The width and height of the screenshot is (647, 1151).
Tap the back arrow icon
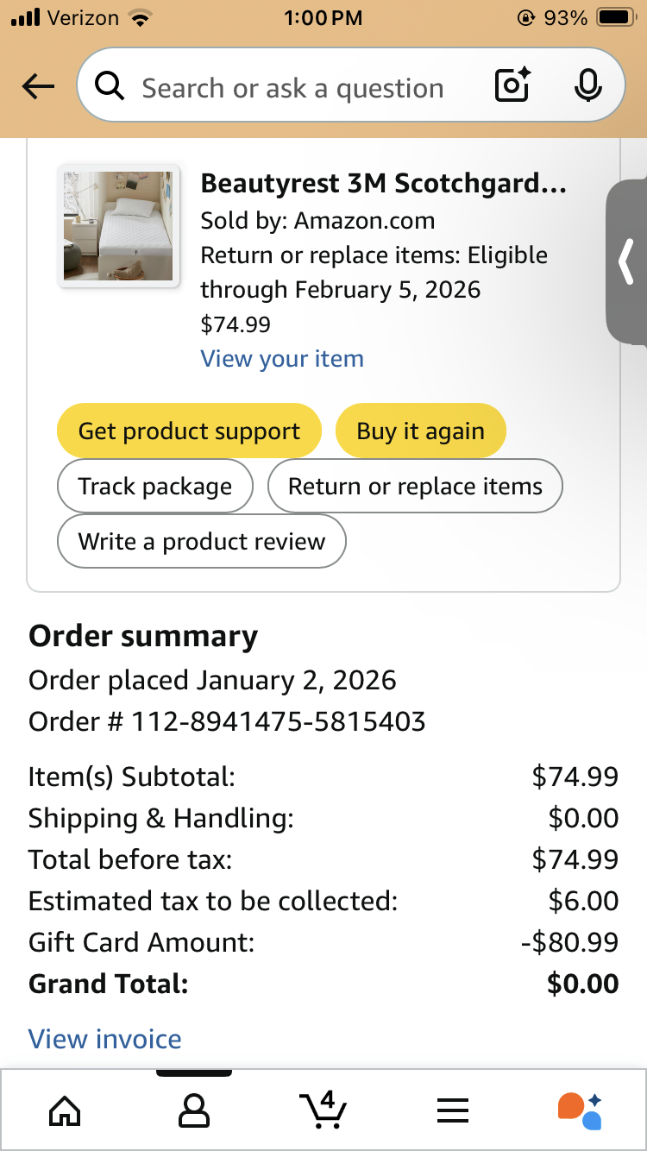[38, 86]
